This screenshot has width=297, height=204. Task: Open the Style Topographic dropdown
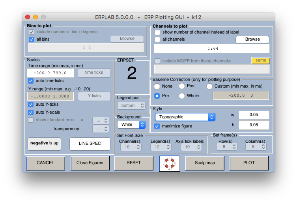pyautogui.click(x=185, y=117)
